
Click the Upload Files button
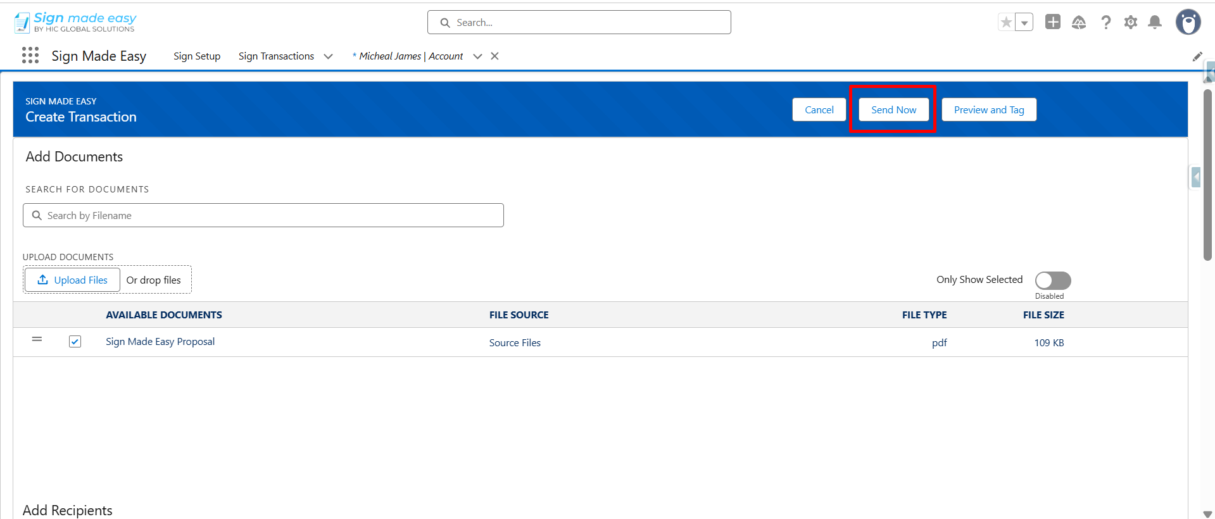[72, 280]
